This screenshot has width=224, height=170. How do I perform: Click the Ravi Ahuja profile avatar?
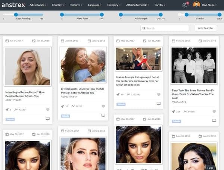tap(196, 5)
